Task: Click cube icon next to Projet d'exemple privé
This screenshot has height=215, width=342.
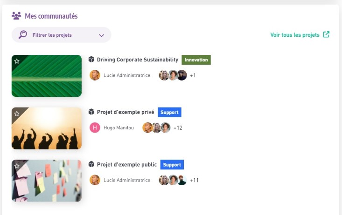Action: (x=91, y=112)
